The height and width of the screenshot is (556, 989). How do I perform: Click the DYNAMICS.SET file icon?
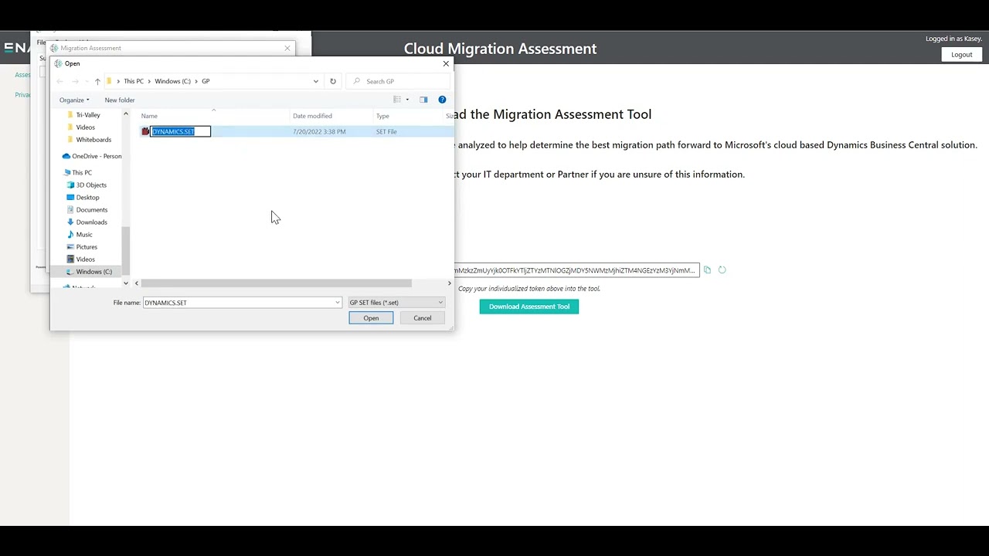(x=145, y=131)
